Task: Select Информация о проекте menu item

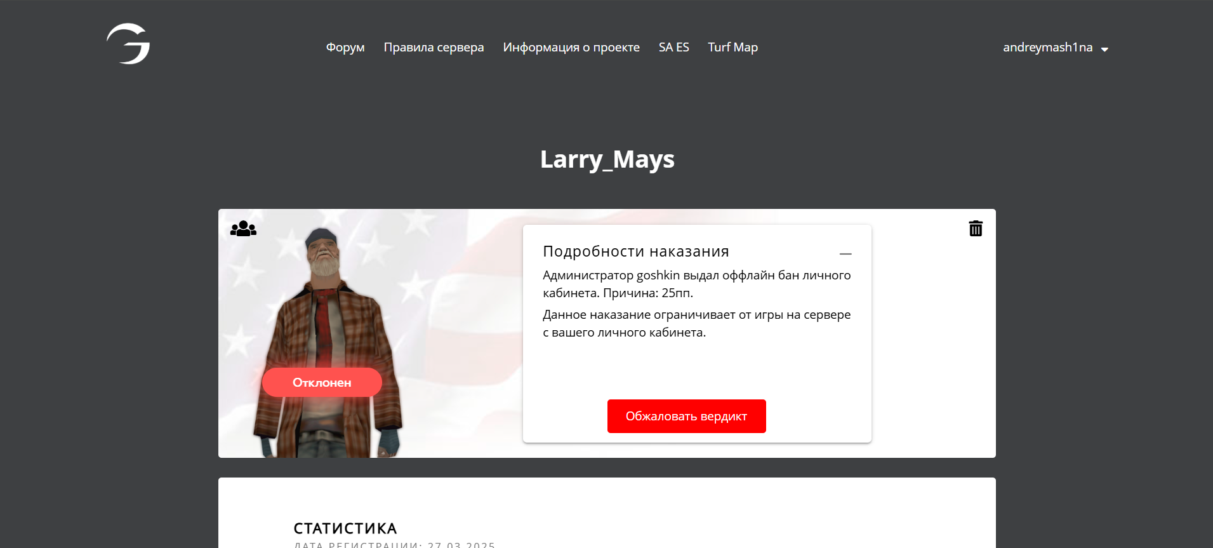Action: pos(571,48)
